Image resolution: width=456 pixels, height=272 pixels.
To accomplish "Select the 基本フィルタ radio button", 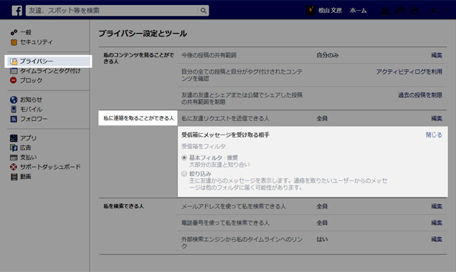I will 184,157.
